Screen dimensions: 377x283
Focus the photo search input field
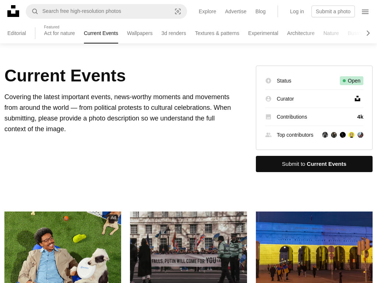point(106,11)
